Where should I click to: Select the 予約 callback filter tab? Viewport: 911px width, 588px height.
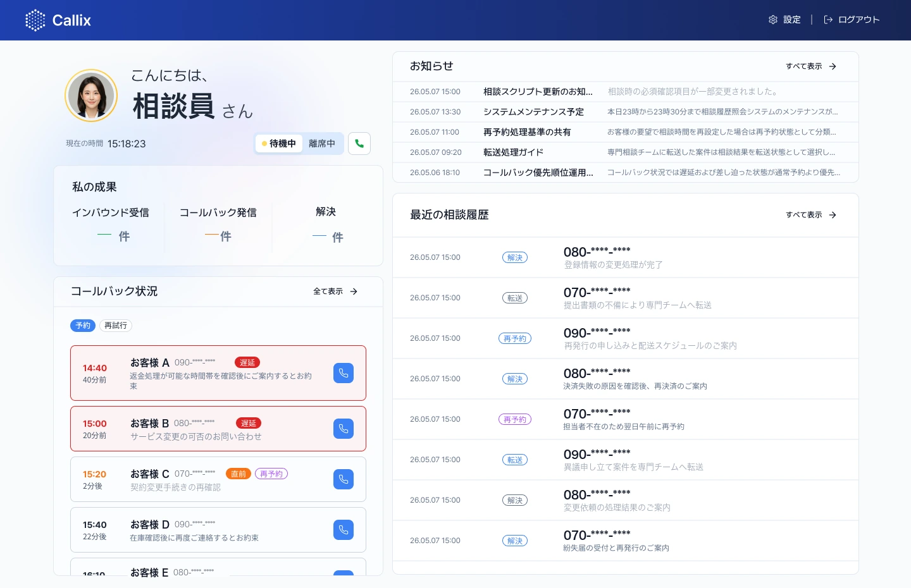(x=83, y=326)
